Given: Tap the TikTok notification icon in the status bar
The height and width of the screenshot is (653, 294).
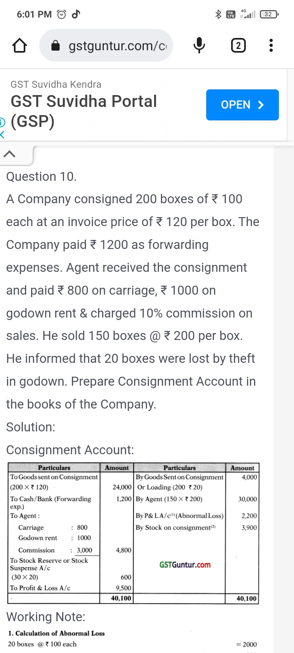Looking at the screenshot, I should tap(76, 14).
